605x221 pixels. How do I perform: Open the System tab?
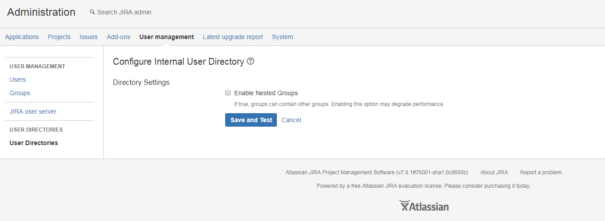(x=282, y=37)
